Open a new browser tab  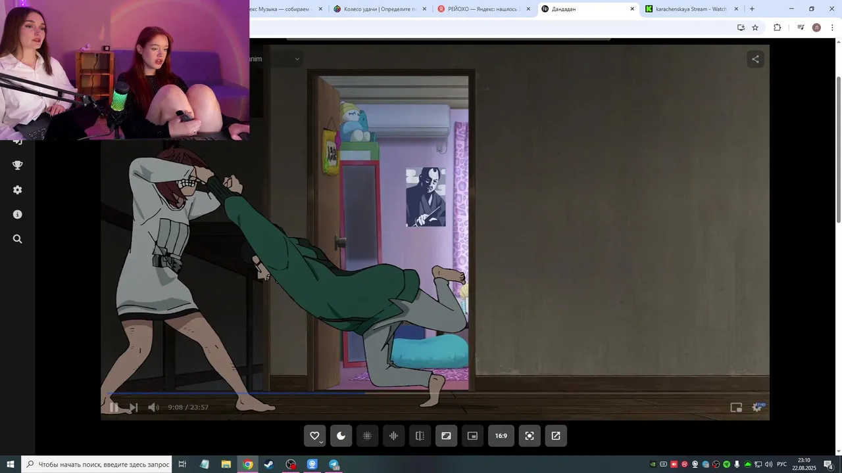[752, 9]
